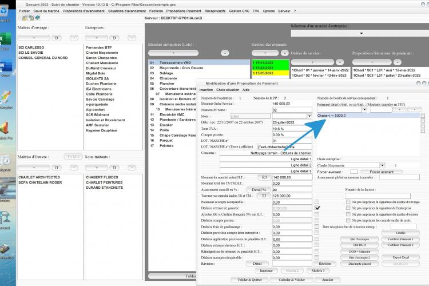Click the globe toolbar icon
This screenshot has width=429, height=286.
37,18
